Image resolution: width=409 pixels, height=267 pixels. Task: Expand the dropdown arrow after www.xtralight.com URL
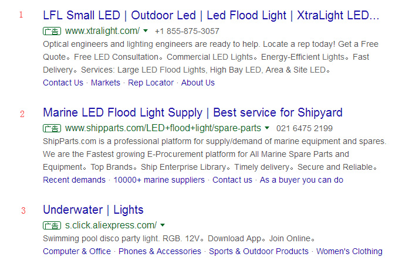pos(146,31)
